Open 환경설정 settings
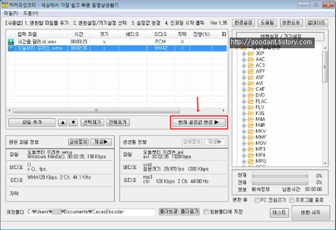 [243, 23]
